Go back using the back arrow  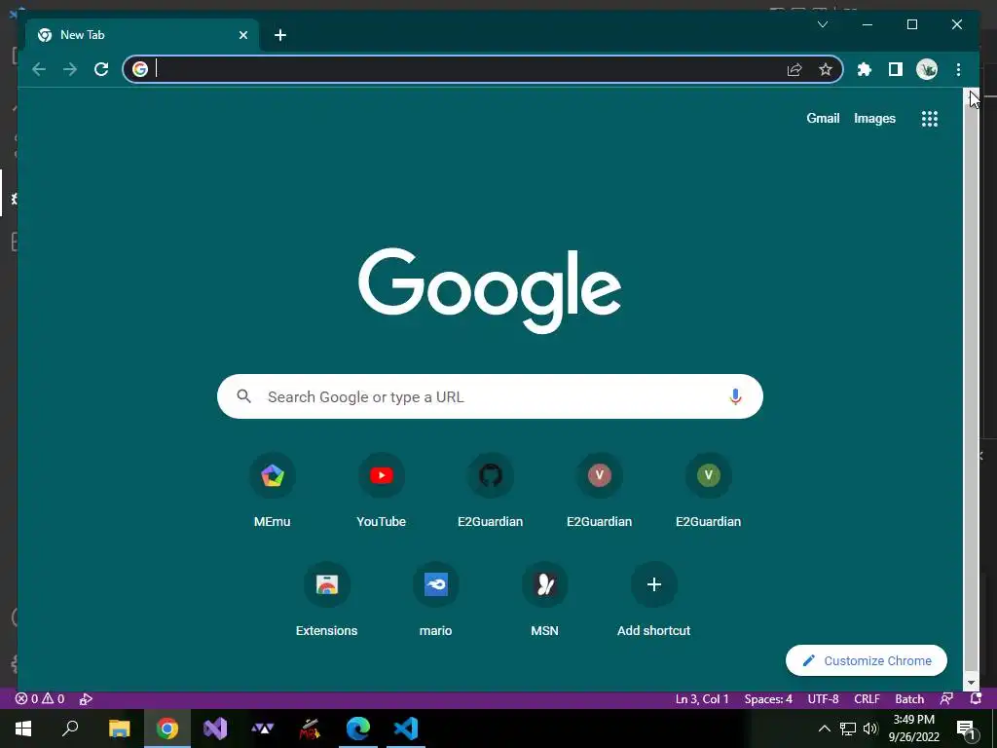pos(39,69)
